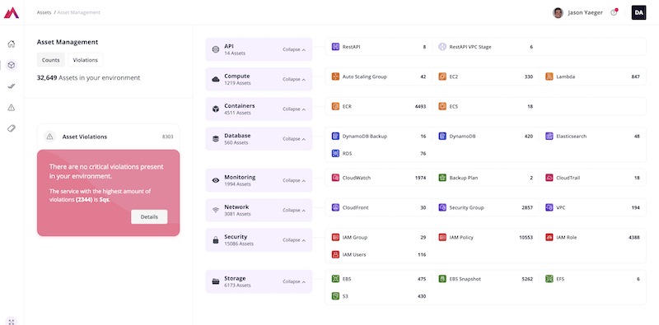Select the Assets cube icon in sidebar

[x=12, y=65]
